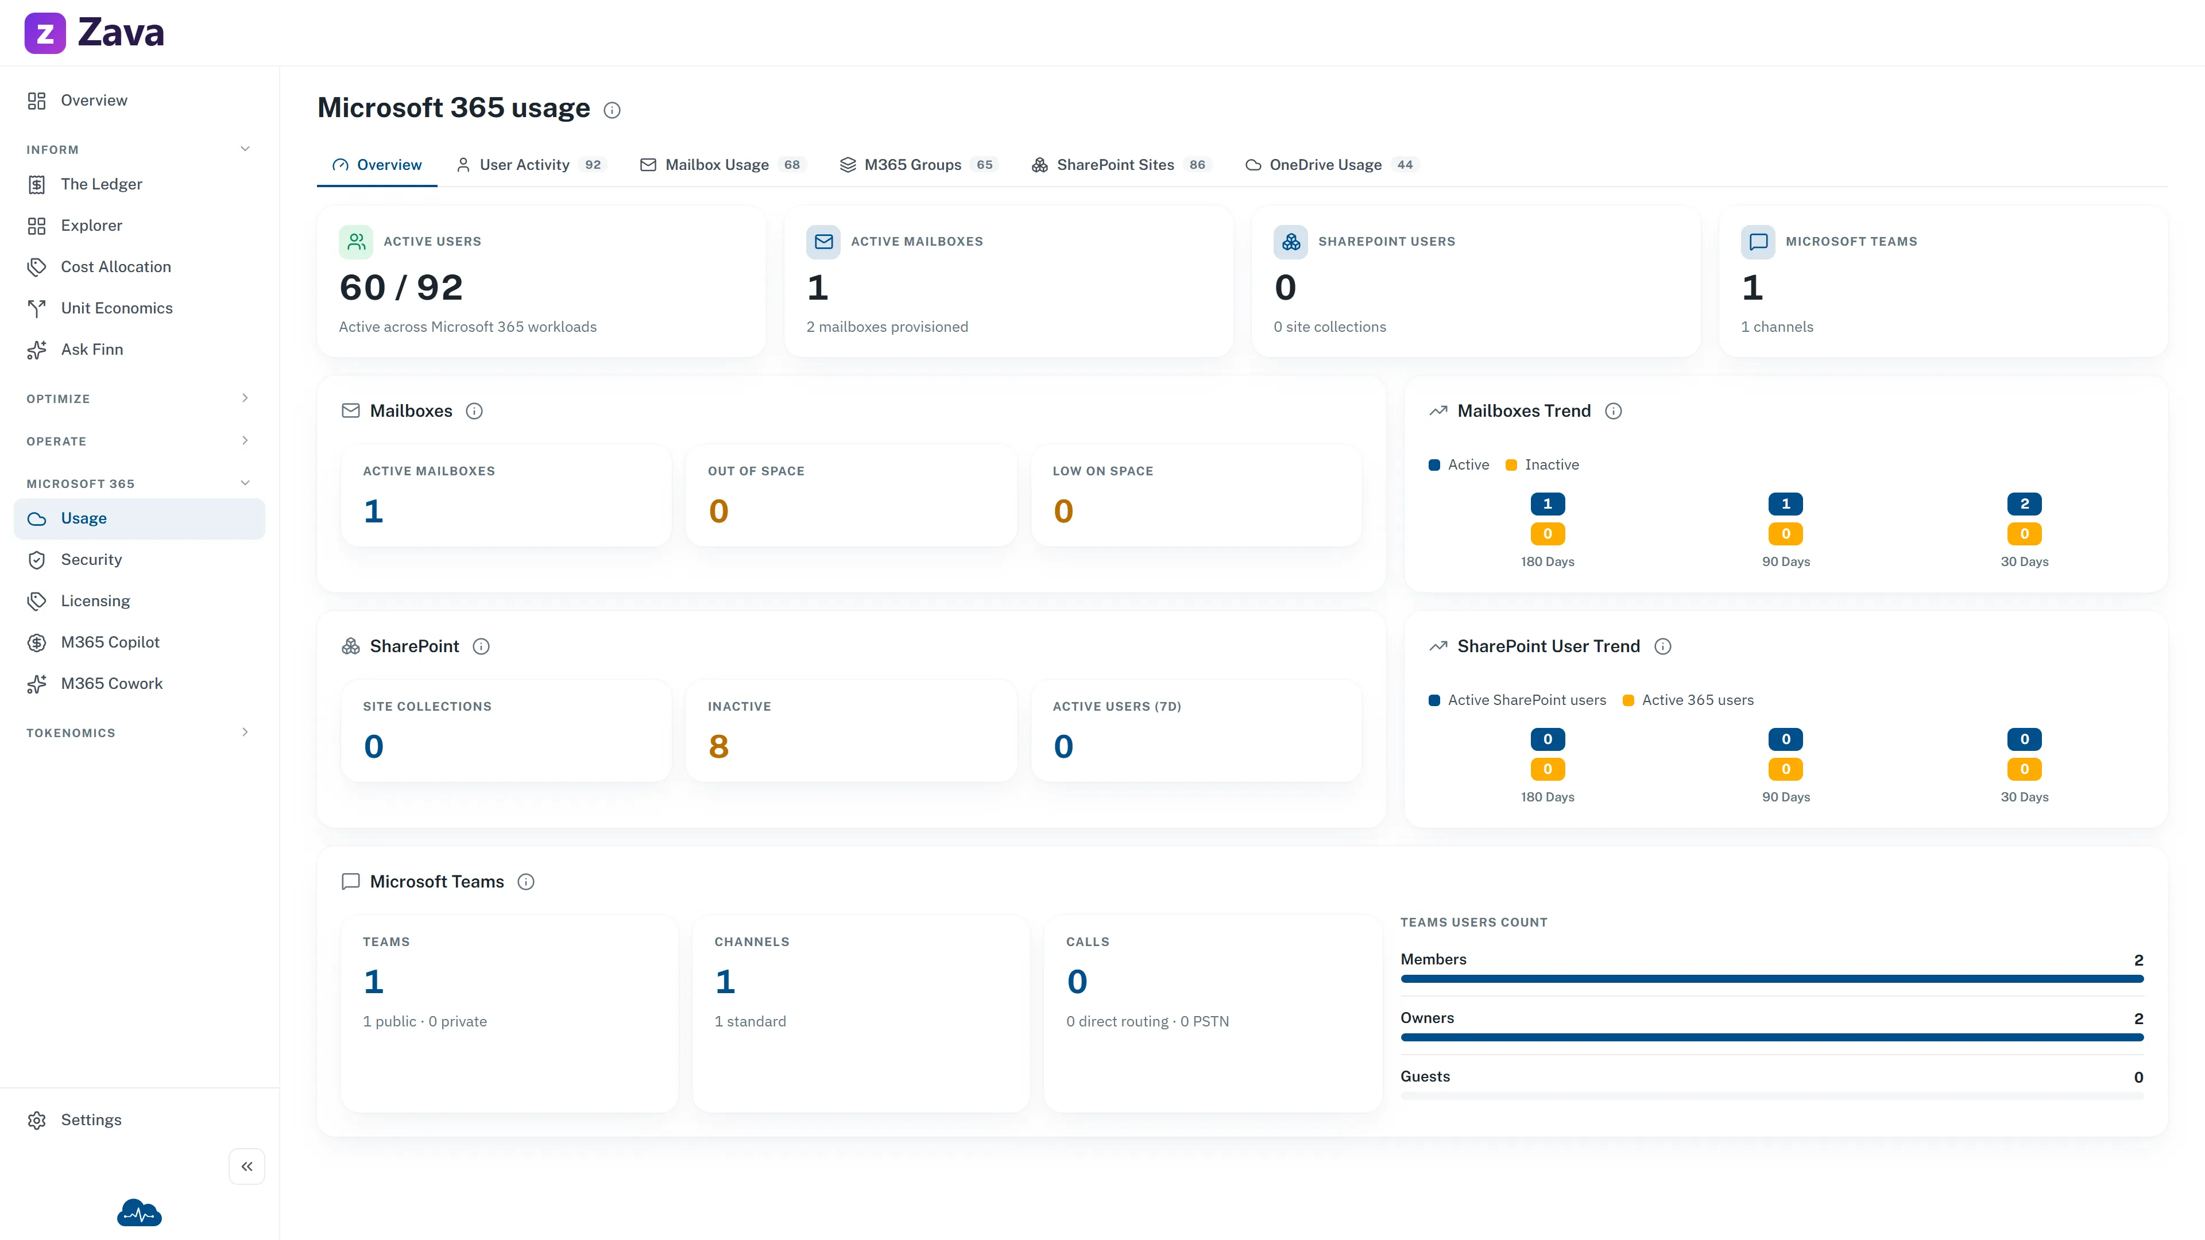
Task: Click the 180 Days label in Mailboxes Trend
Action: [x=1547, y=561]
